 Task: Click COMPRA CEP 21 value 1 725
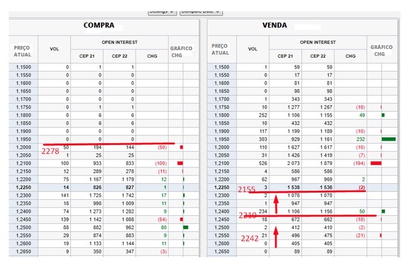[95, 196]
